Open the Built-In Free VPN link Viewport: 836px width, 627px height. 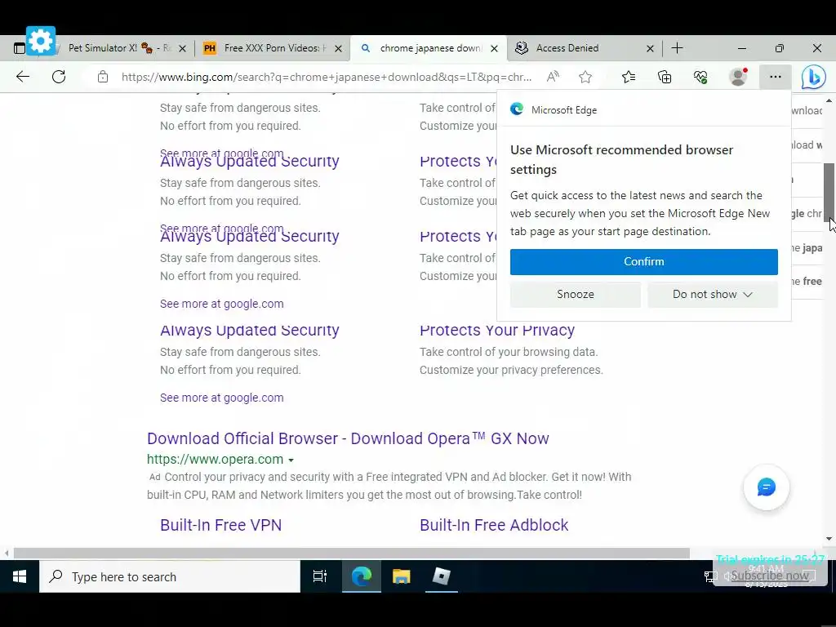pyautogui.click(x=220, y=525)
